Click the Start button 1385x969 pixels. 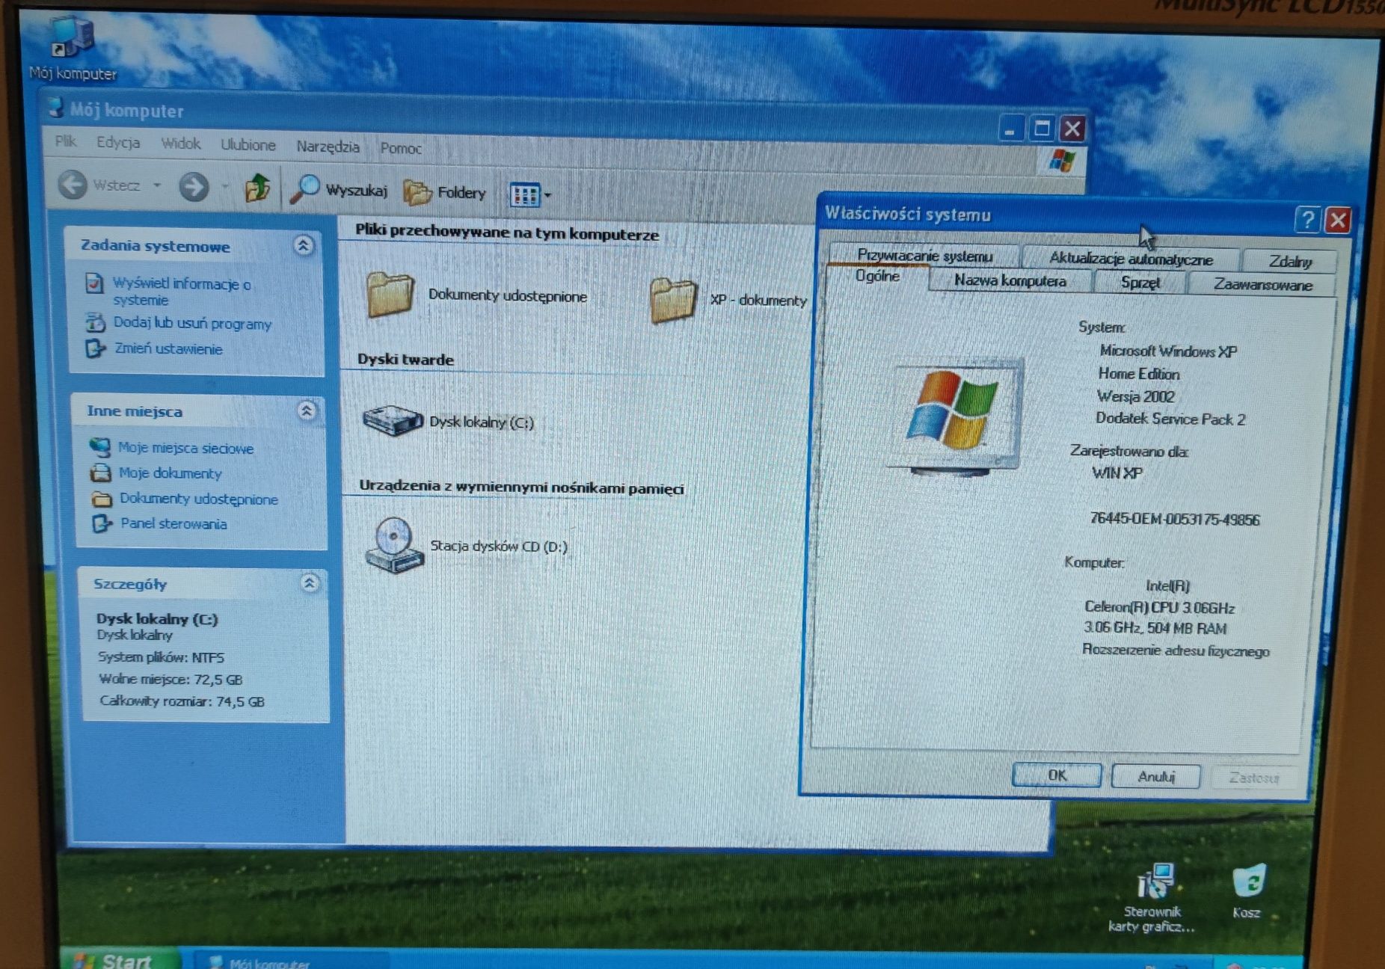tap(120, 959)
